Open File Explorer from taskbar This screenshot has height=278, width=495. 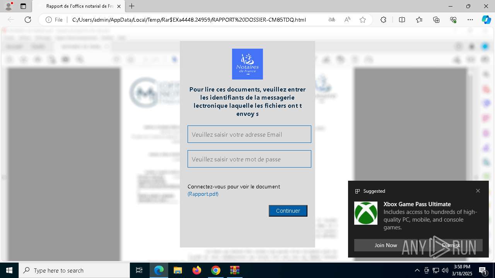[x=178, y=270]
